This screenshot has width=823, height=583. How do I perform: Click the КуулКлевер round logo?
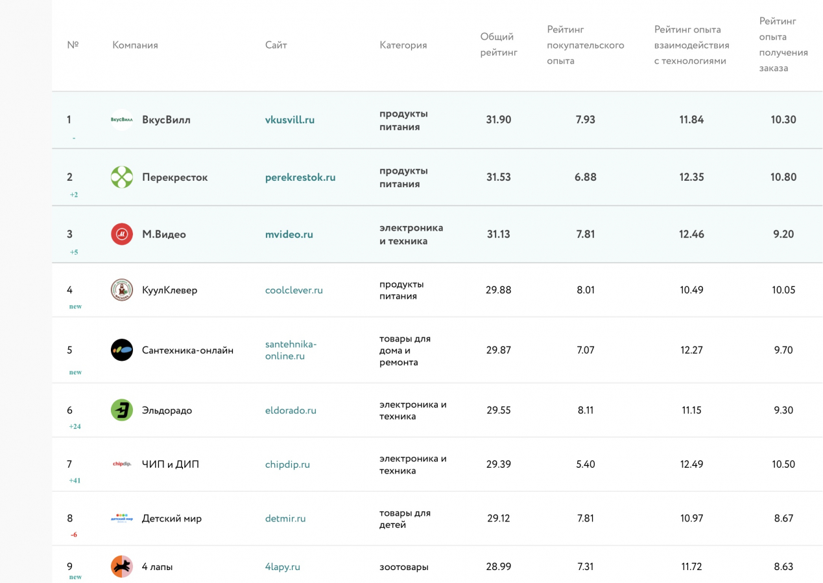pos(122,290)
